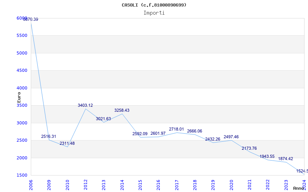Screen dimensions: 308x192
Task: Click the 2020 x-axis tick
Action: click(x=231, y=185)
